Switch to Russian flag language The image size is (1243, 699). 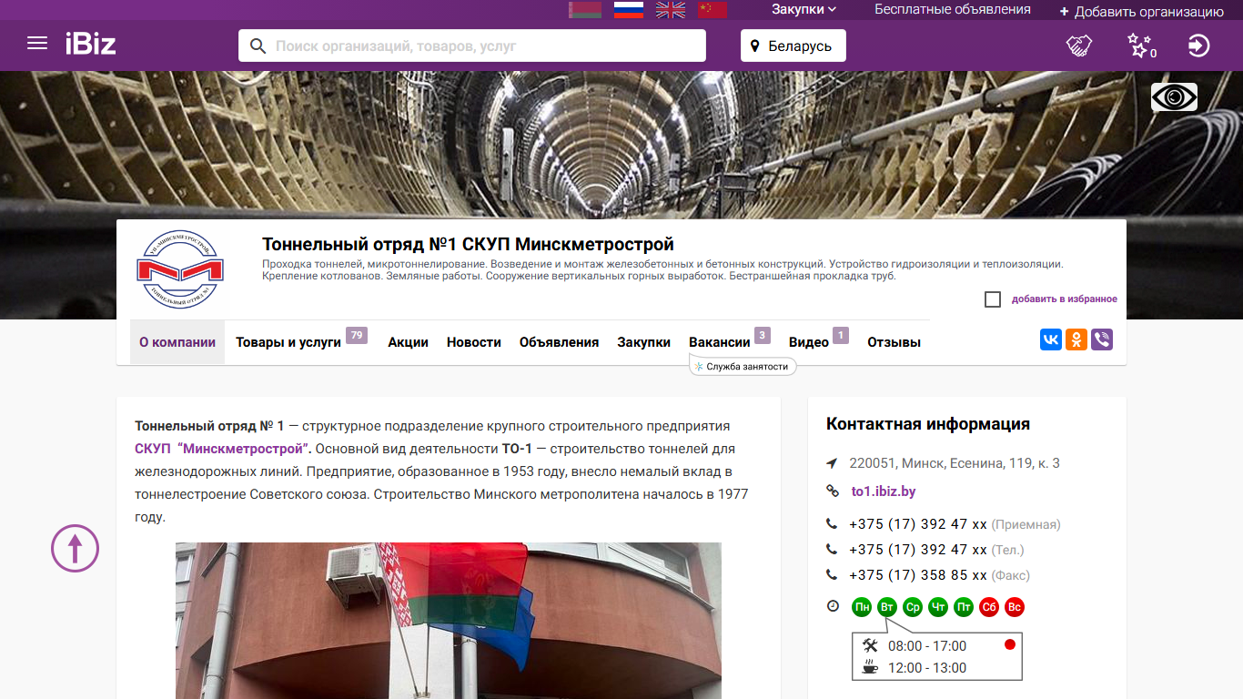pyautogui.click(x=629, y=9)
